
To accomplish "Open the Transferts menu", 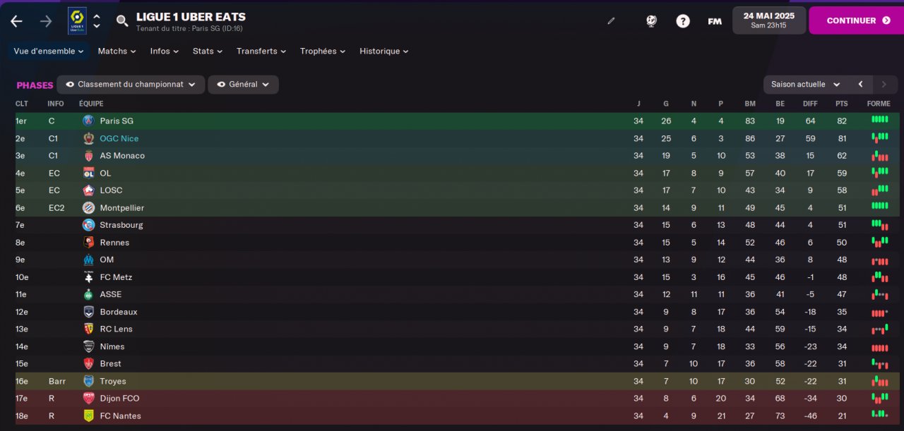I will click(261, 51).
